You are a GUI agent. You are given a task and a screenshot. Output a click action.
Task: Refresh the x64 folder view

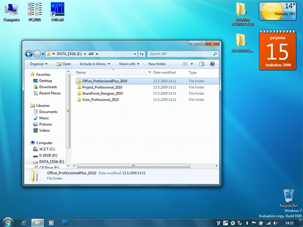pos(141,54)
